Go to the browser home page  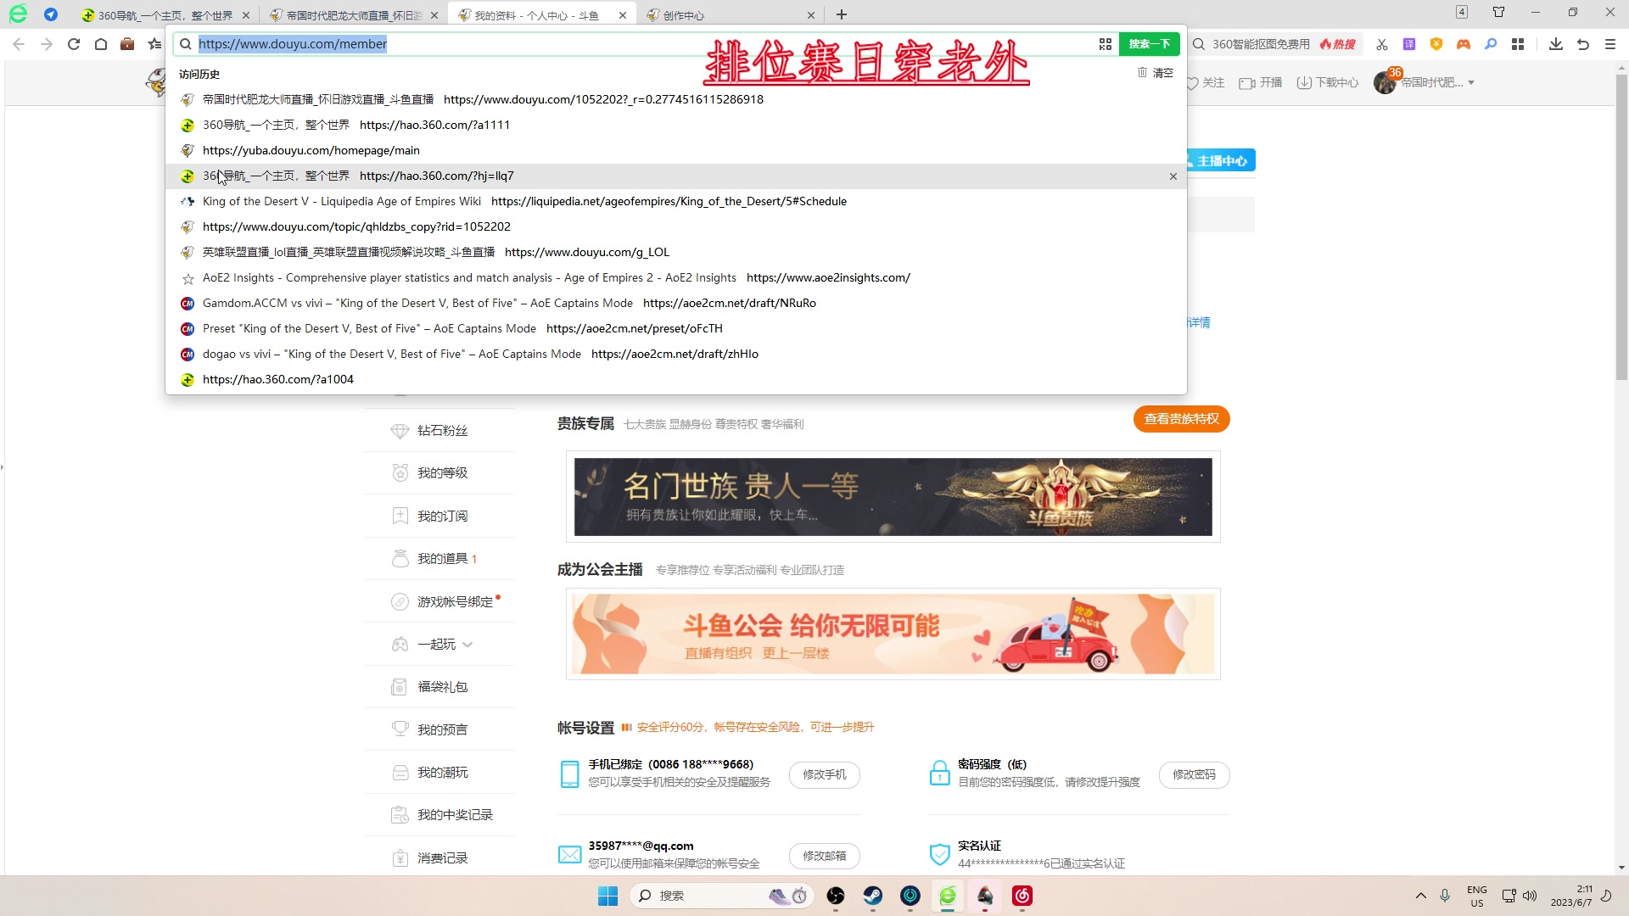(101, 44)
